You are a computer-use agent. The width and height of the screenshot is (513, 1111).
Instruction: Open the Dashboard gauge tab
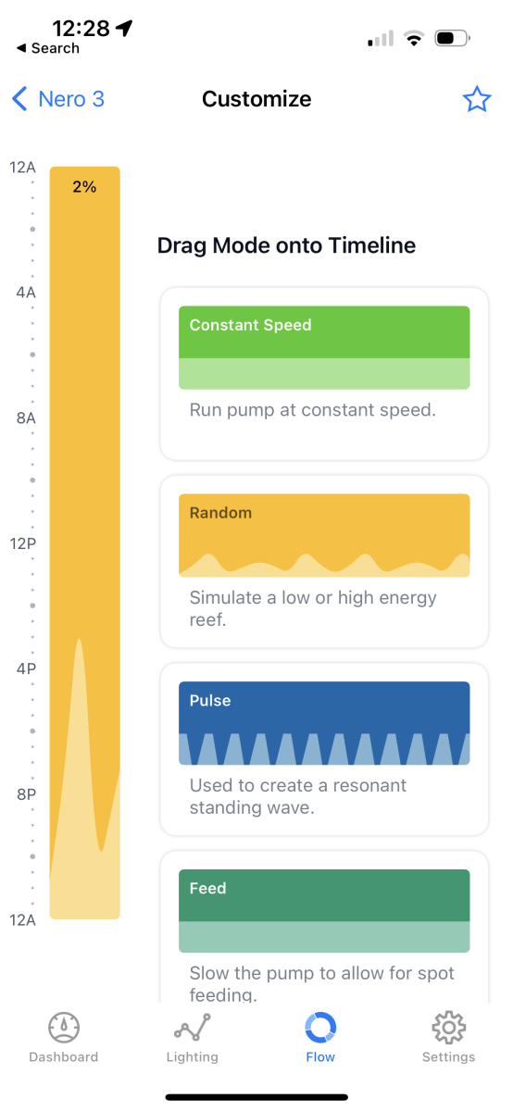point(64,1037)
